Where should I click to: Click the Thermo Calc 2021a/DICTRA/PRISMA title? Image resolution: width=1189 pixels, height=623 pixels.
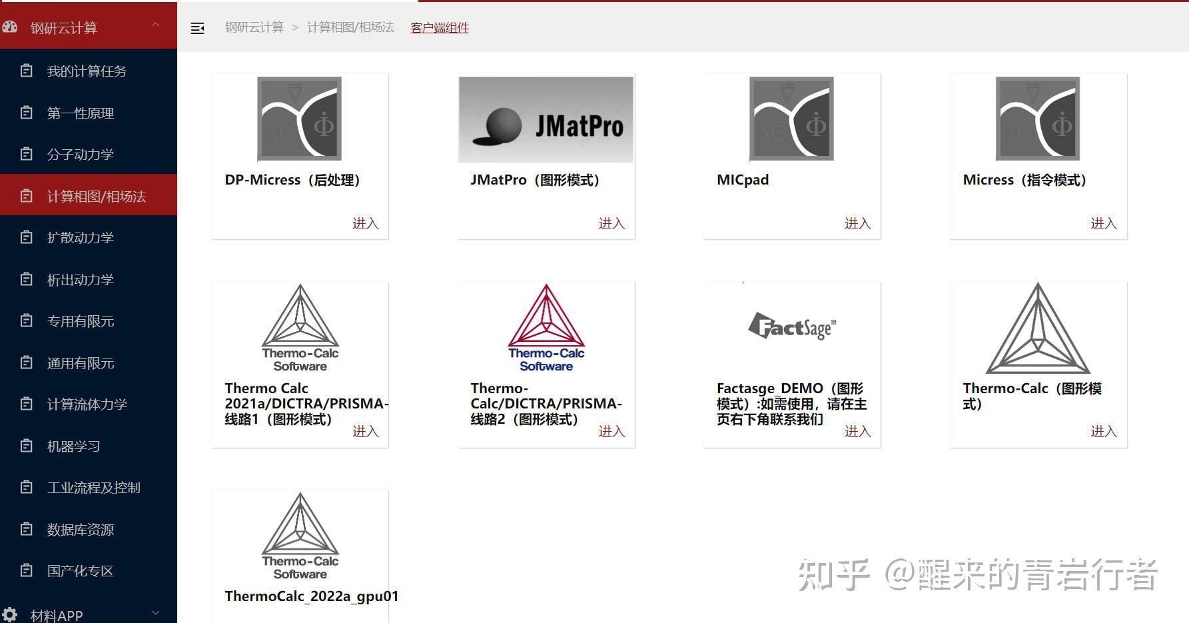tap(306, 404)
